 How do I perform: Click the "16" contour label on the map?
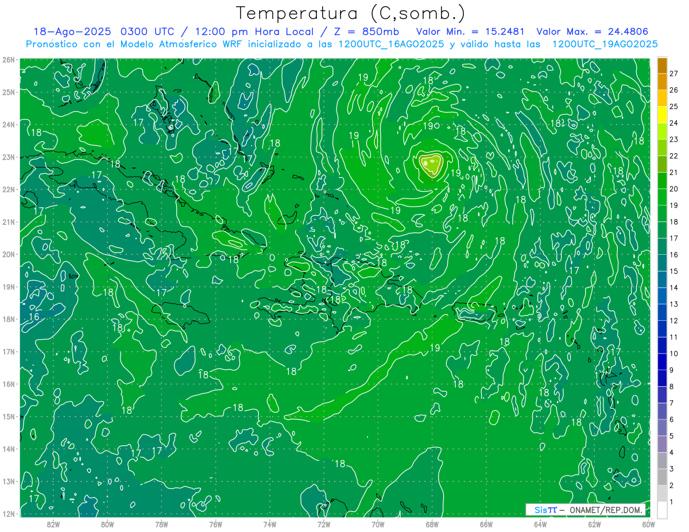pyautogui.click(x=34, y=317)
